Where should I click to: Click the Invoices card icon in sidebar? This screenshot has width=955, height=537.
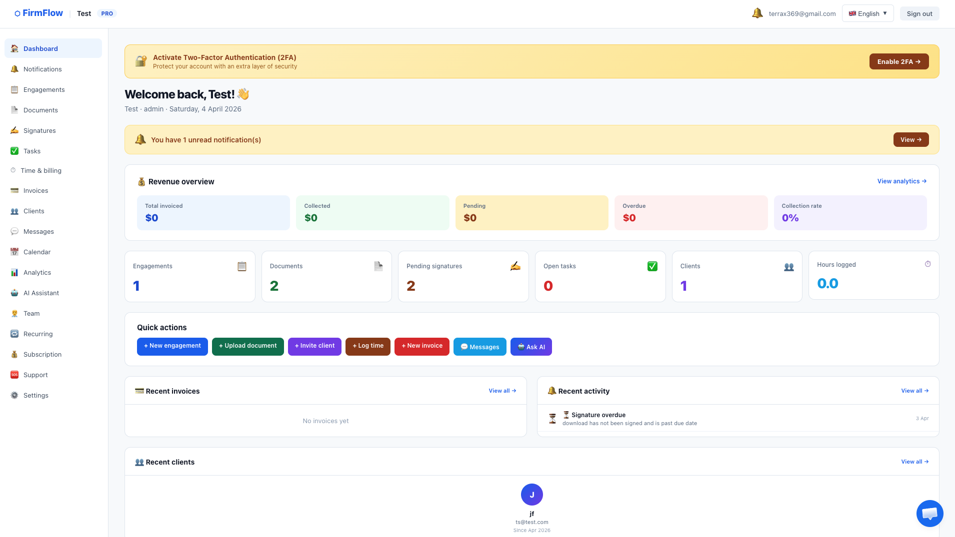pyautogui.click(x=14, y=190)
